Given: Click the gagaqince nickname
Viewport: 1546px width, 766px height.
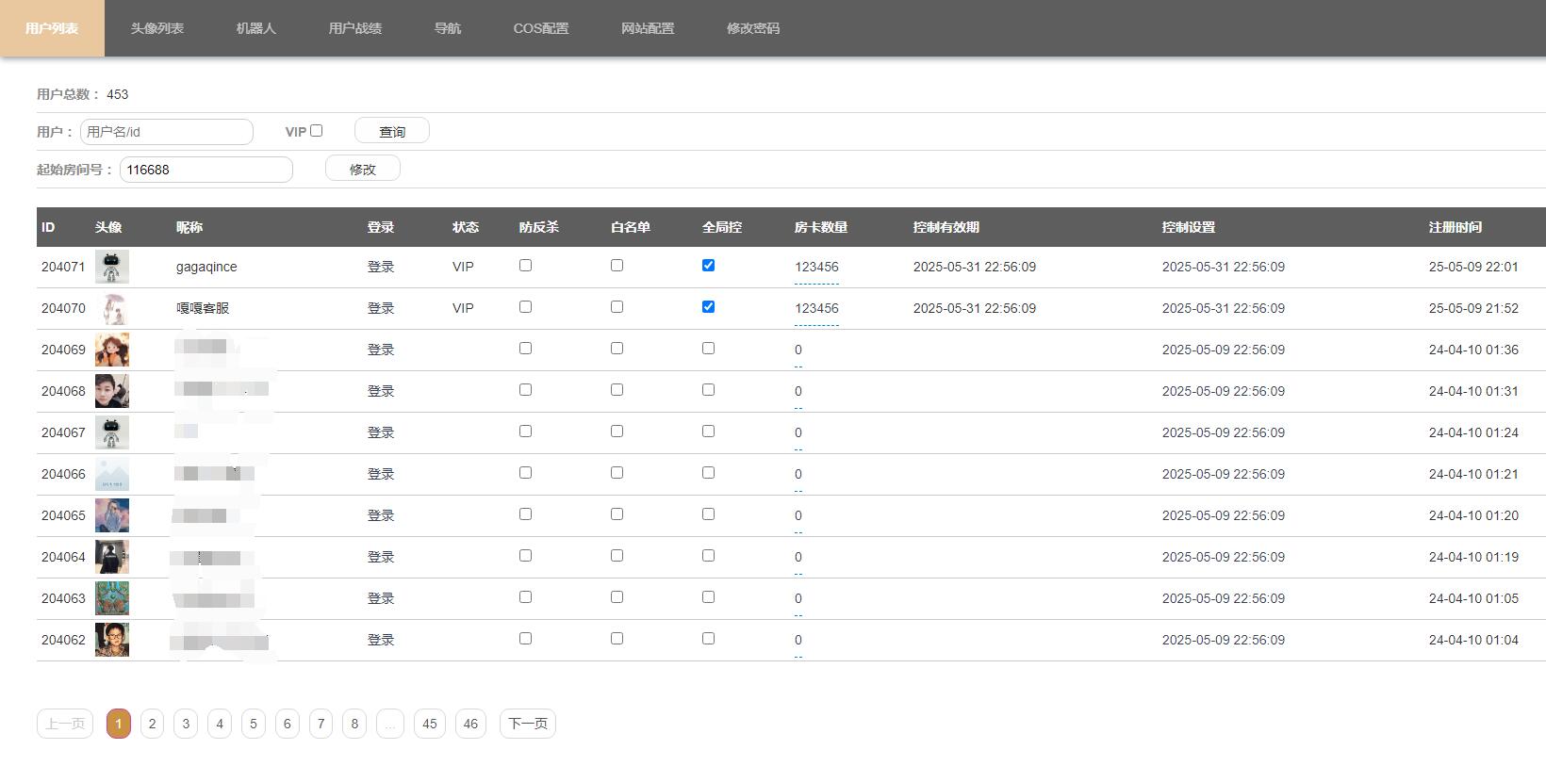Looking at the screenshot, I should tap(206, 267).
